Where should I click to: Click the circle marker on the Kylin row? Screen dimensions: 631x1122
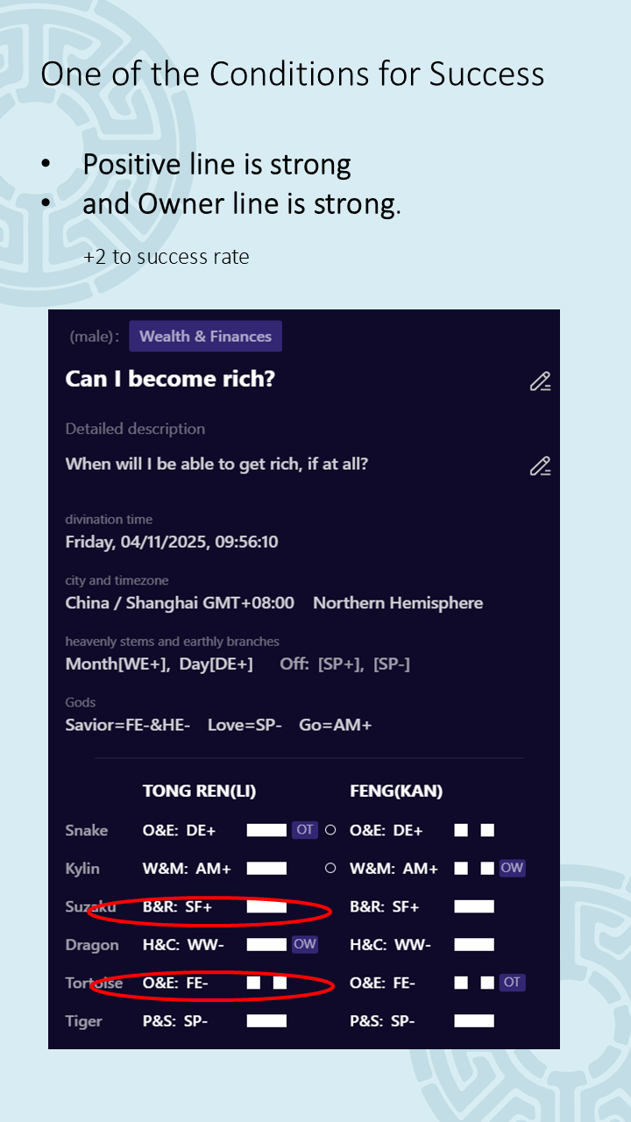click(330, 869)
